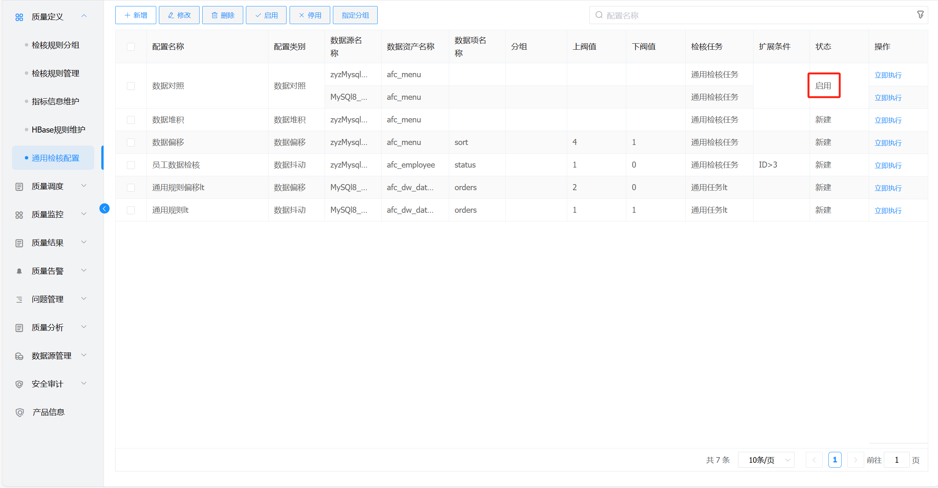This screenshot has width=938, height=488.
Task: Click the 质量定义 grid icon in sidebar
Action: tap(19, 17)
